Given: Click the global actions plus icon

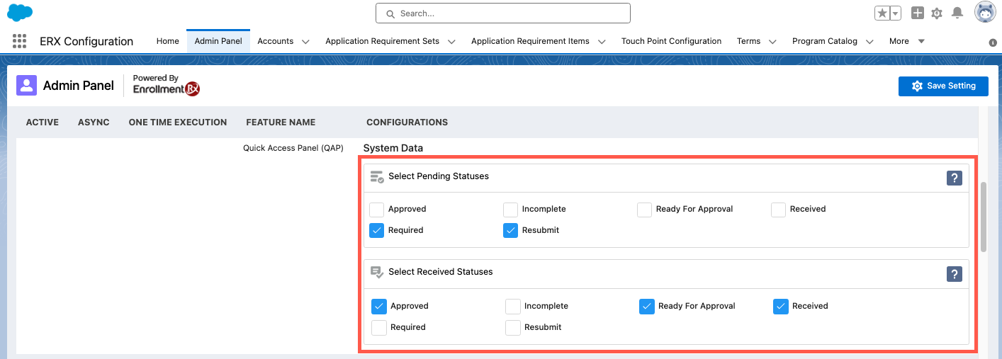Looking at the screenshot, I should (x=918, y=13).
